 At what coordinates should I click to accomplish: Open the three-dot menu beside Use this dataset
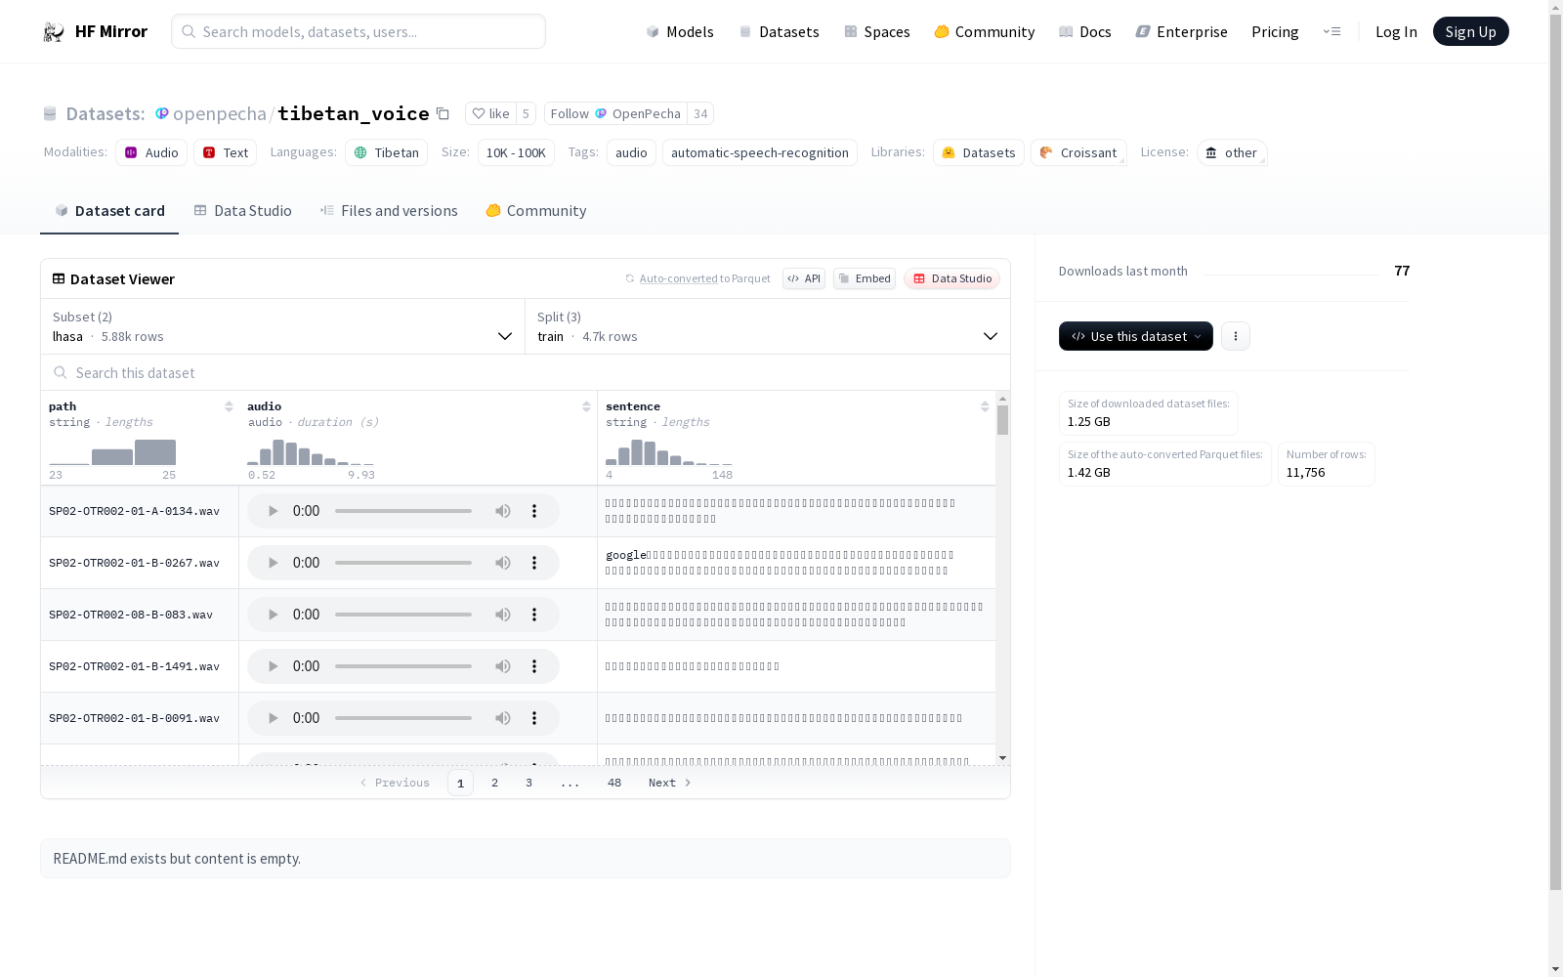point(1235,336)
